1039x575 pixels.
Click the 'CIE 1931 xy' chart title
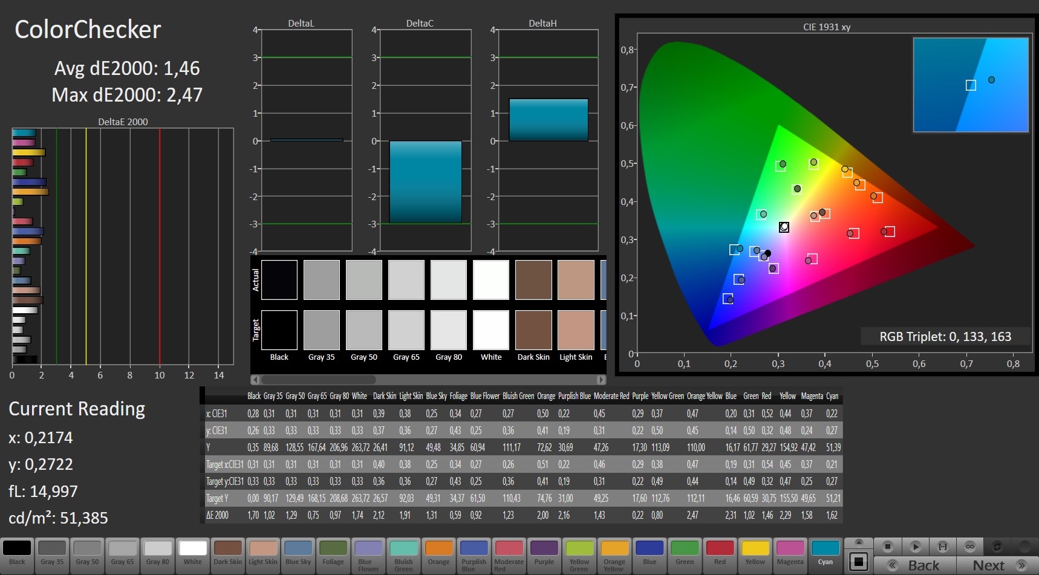coord(827,27)
